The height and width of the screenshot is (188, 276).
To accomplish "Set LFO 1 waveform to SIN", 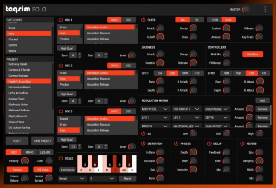I will 160,73.
